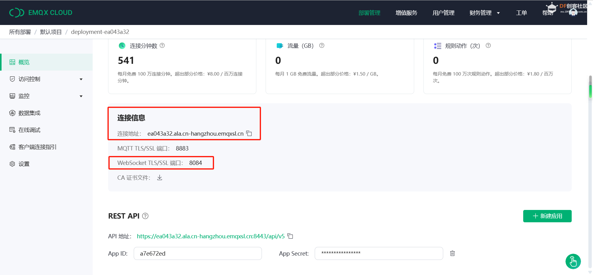593x275 pixels.
Task: Click the EMQX Cloud logo
Action: pyautogui.click(x=41, y=13)
